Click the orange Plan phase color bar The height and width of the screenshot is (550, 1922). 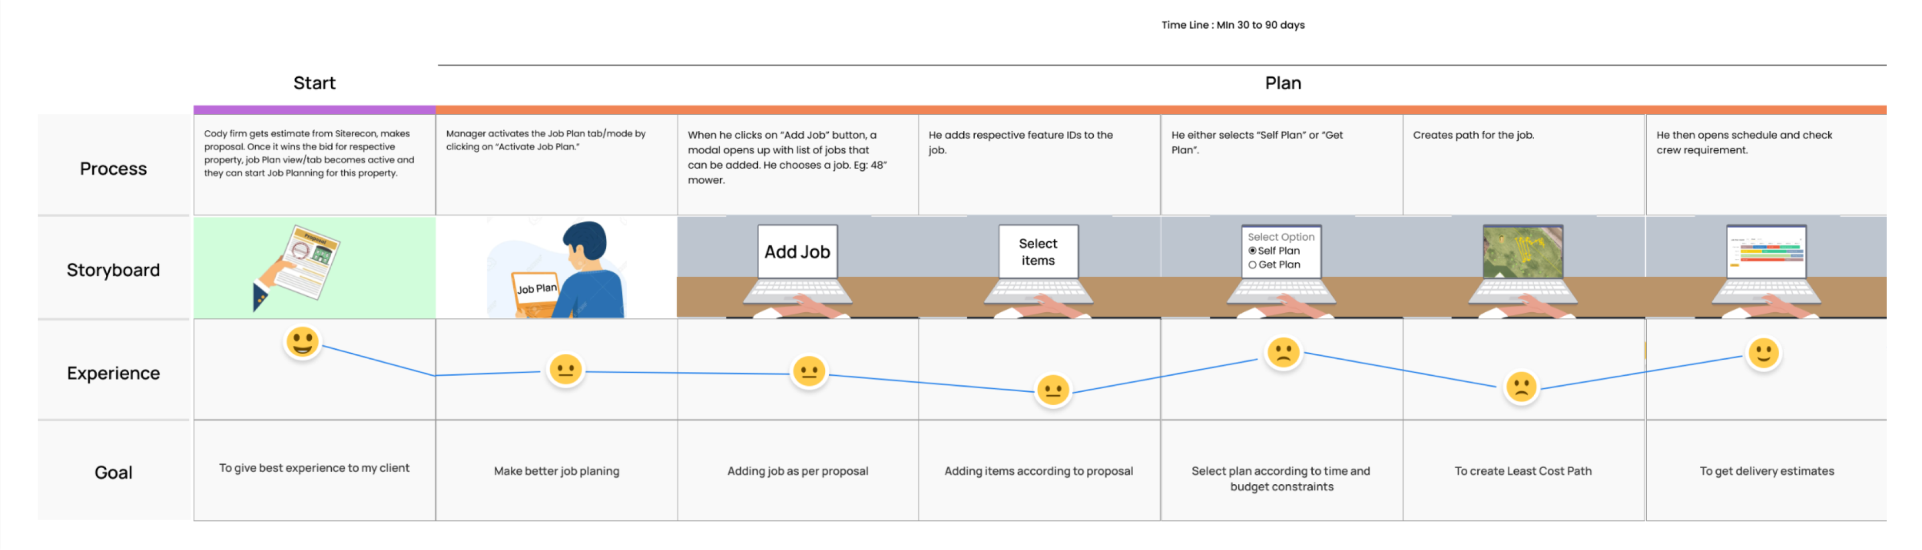(1160, 110)
